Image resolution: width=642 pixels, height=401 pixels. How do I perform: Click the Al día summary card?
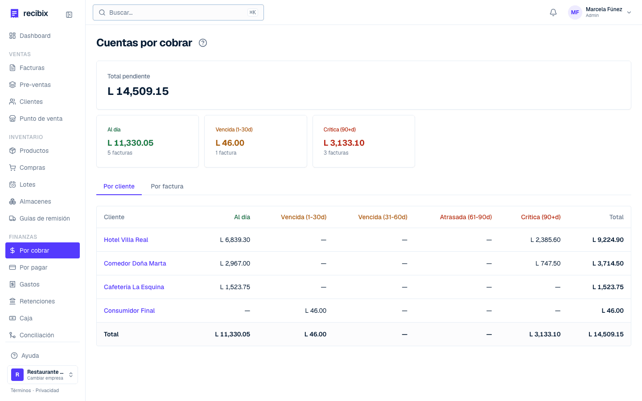pos(148,141)
